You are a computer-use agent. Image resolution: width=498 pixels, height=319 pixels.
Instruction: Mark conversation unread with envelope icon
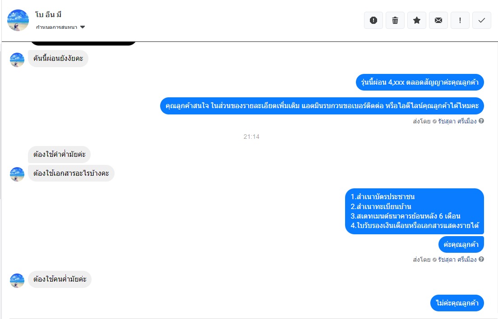point(438,20)
